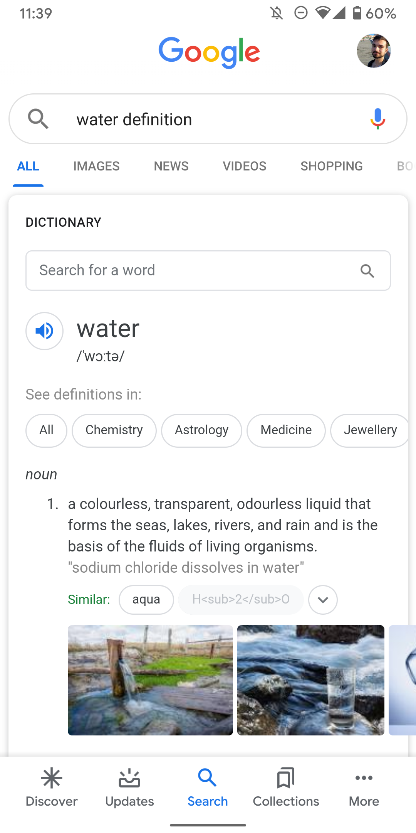This screenshot has width=416, height=833.
Task: Tap the aqua similar word
Action: point(146,599)
